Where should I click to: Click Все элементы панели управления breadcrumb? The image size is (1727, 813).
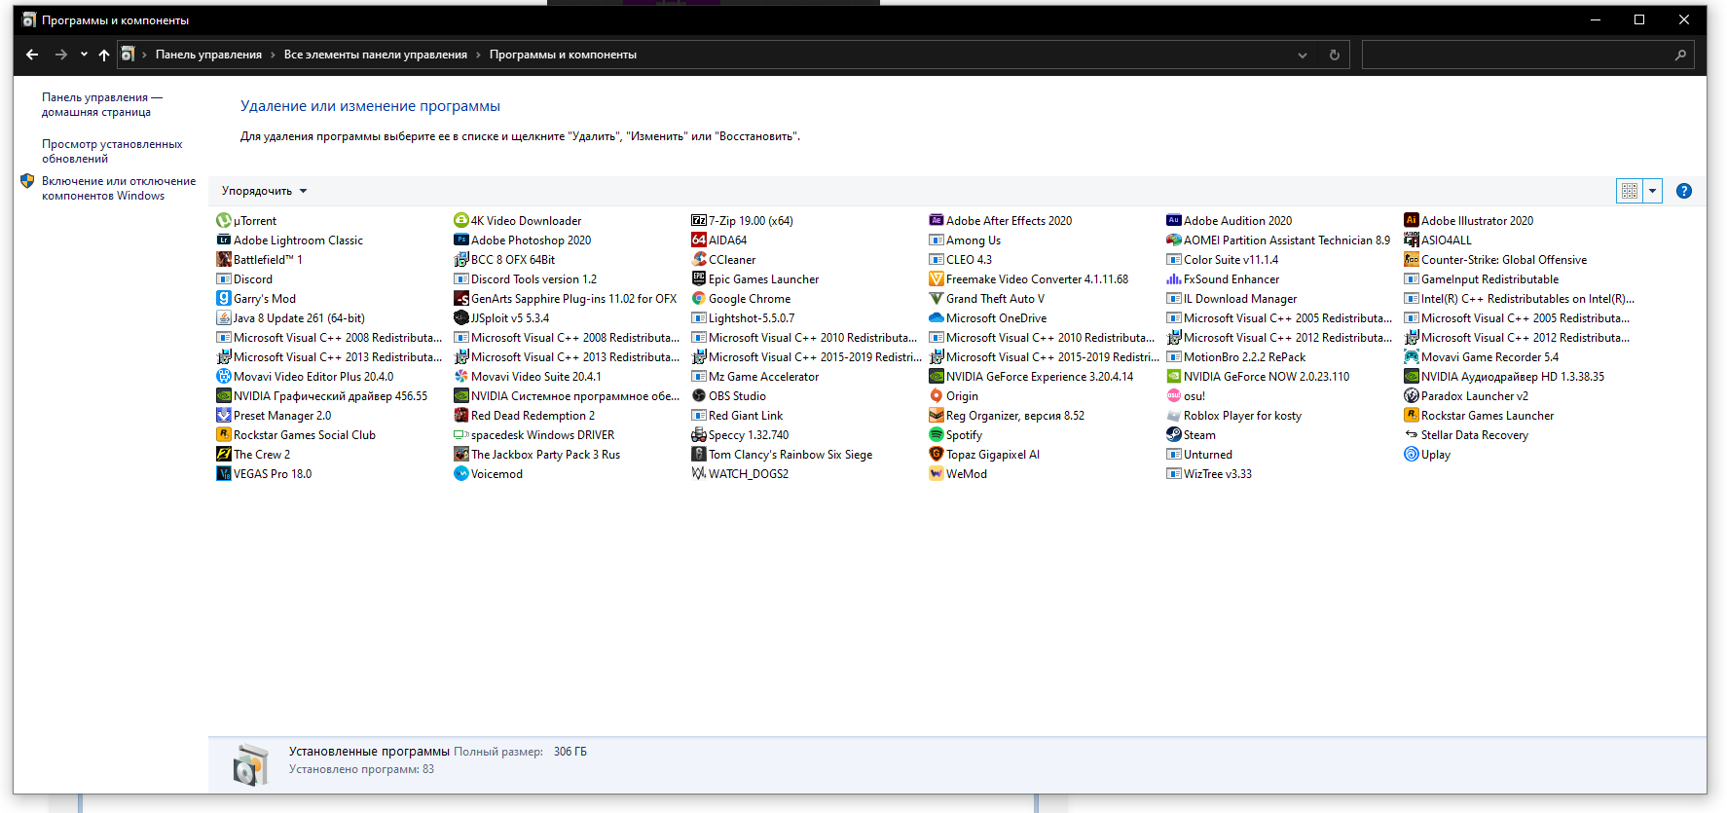pyautogui.click(x=376, y=55)
